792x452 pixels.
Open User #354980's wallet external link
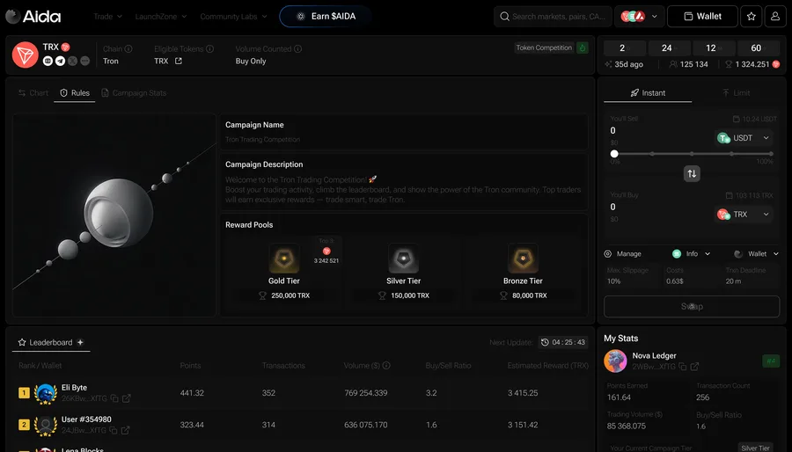coord(125,430)
